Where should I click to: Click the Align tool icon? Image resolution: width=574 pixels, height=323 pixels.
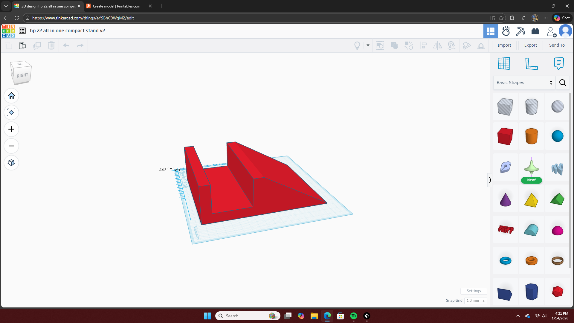click(423, 45)
